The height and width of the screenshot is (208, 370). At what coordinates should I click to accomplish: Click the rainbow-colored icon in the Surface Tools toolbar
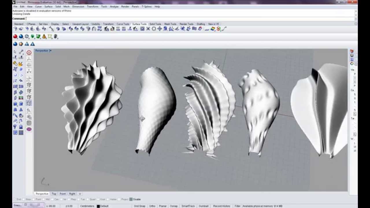[x=213, y=29]
